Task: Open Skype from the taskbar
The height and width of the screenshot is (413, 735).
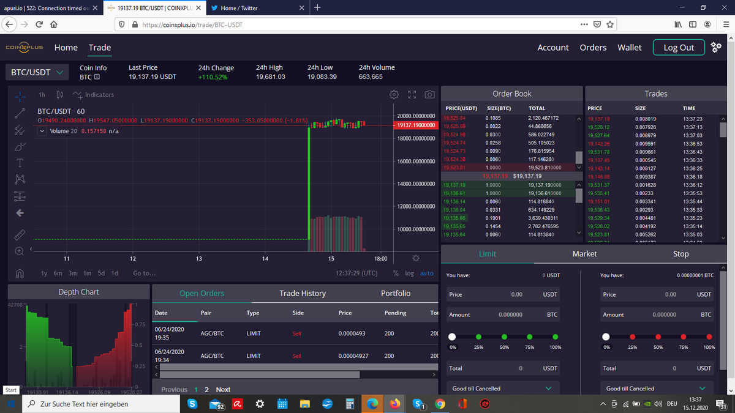Action: pos(192,404)
